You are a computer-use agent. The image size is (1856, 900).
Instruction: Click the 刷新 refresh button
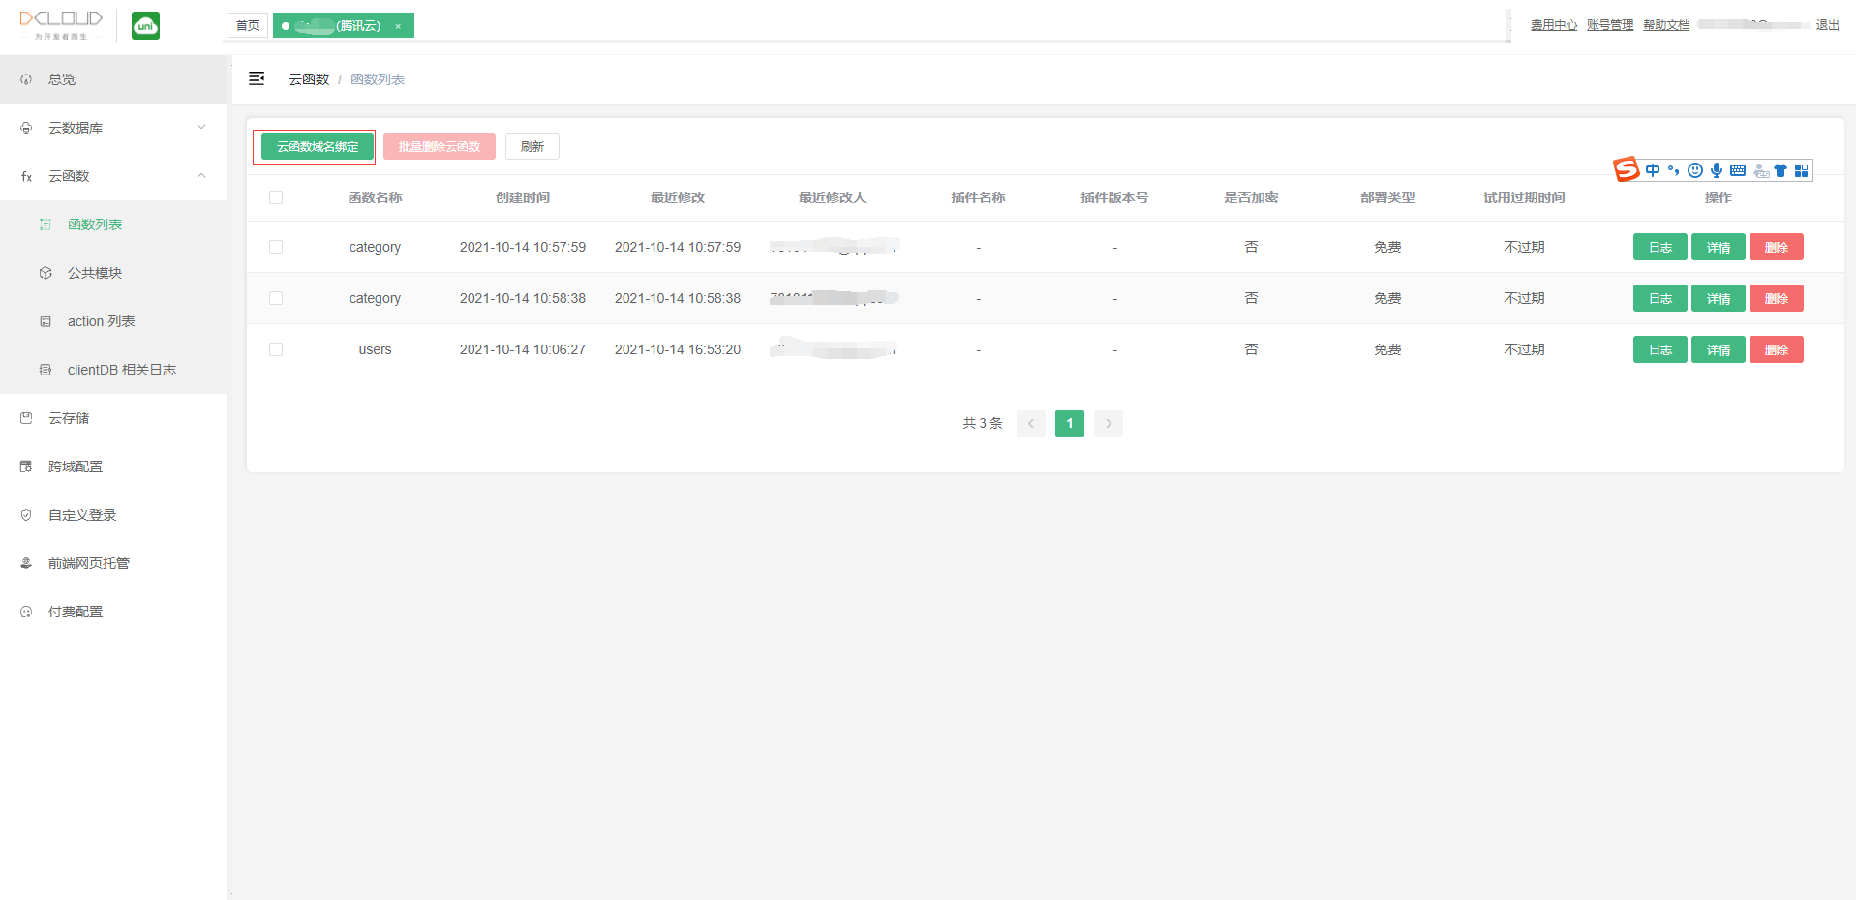532,146
